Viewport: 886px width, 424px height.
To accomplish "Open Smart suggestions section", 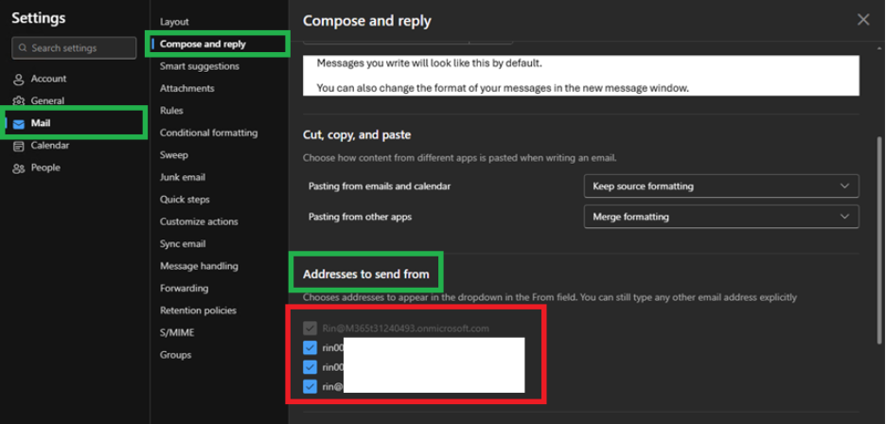I will pyautogui.click(x=200, y=66).
